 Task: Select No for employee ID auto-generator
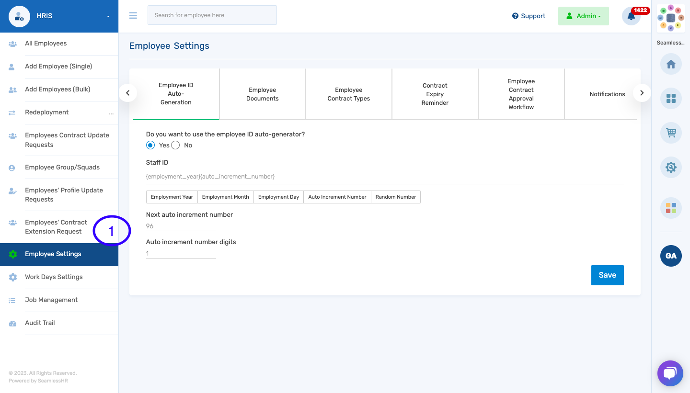point(175,145)
